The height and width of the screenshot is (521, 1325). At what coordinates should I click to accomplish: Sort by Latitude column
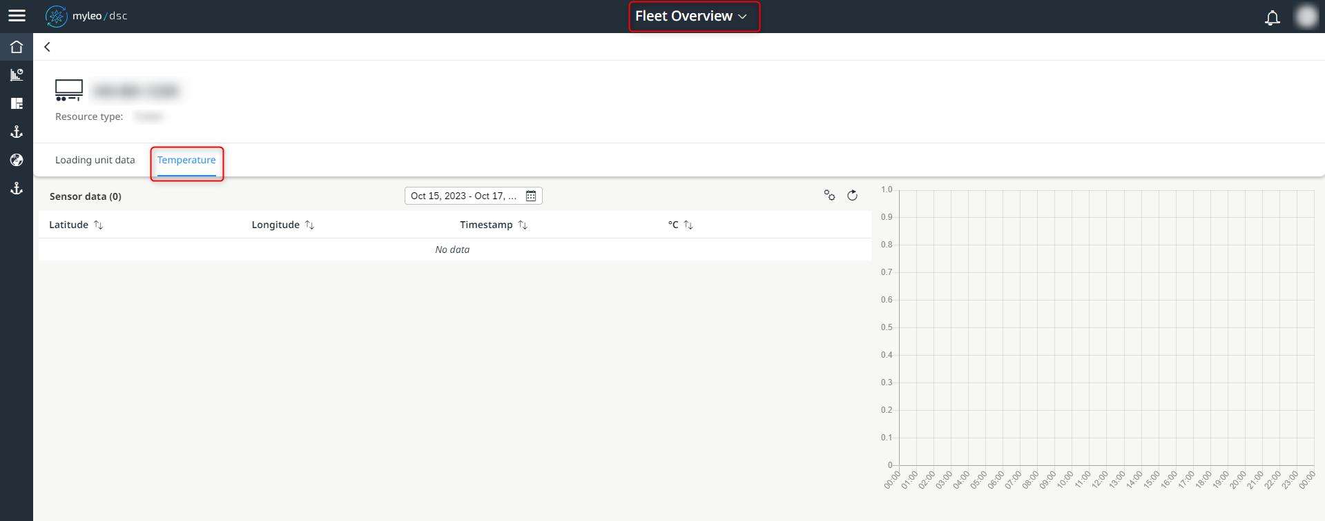coord(76,225)
